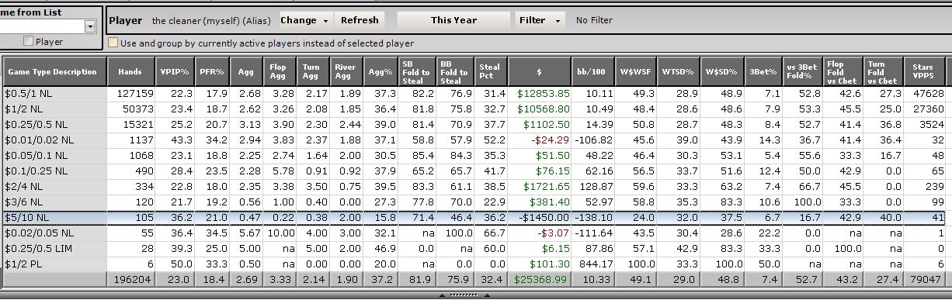Sort by the Hands column header
Image resolution: width=952 pixels, height=300 pixels.
pos(130,71)
